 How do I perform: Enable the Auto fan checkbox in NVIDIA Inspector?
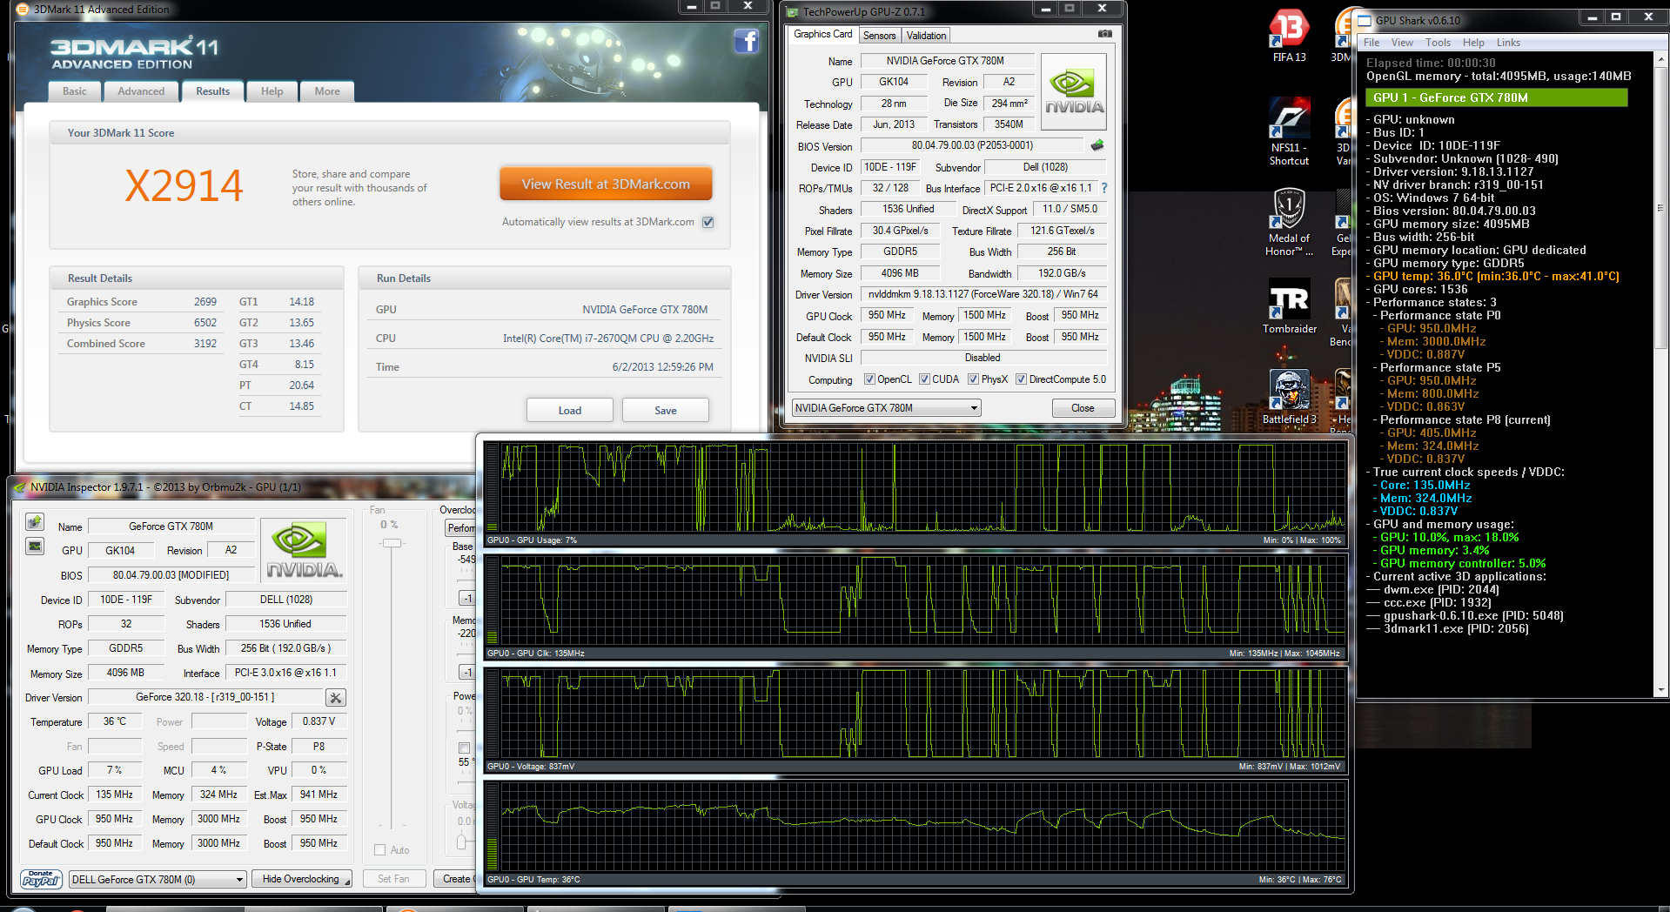[379, 850]
